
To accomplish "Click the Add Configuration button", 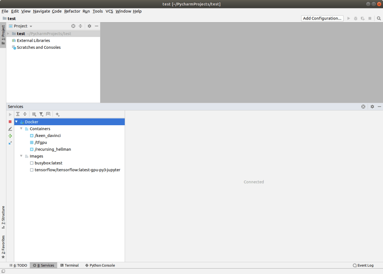I will pyautogui.click(x=322, y=18).
